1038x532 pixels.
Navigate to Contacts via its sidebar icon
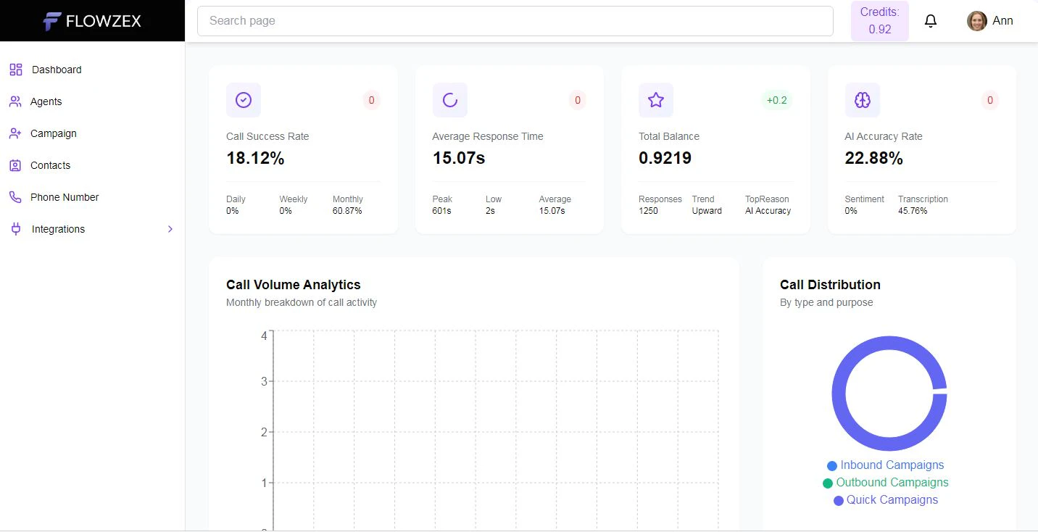tap(16, 165)
